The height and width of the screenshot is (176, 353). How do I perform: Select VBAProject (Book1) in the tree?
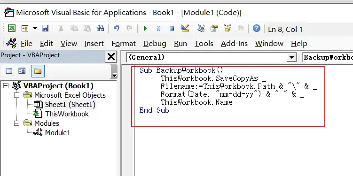[x=58, y=85]
